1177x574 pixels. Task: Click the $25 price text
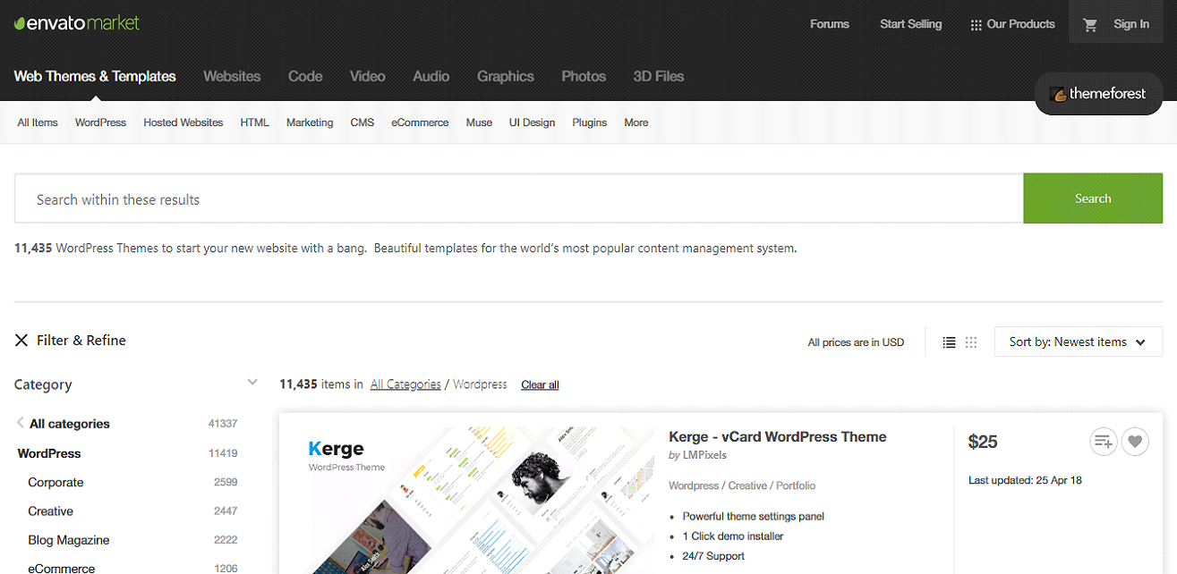click(983, 442)
